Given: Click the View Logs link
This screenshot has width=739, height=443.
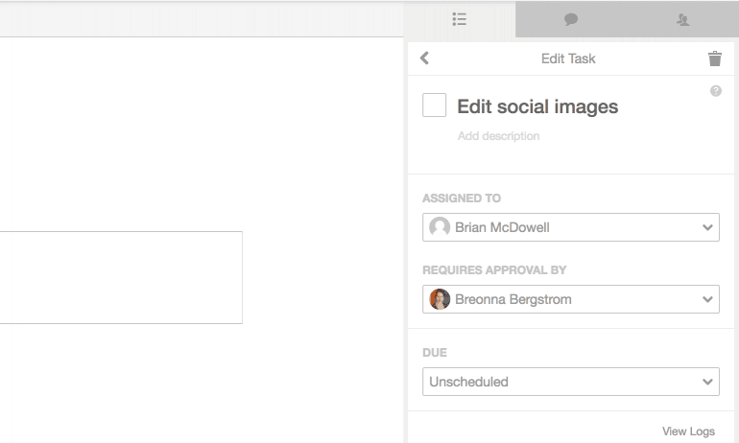Looking at the screenshot, I should pos(688,431).
